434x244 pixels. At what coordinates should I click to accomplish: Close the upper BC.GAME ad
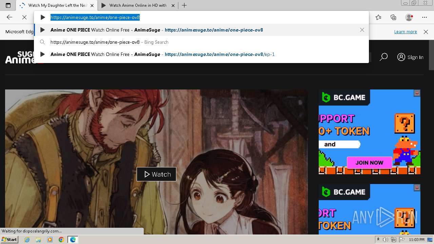(x=417, y=93)
